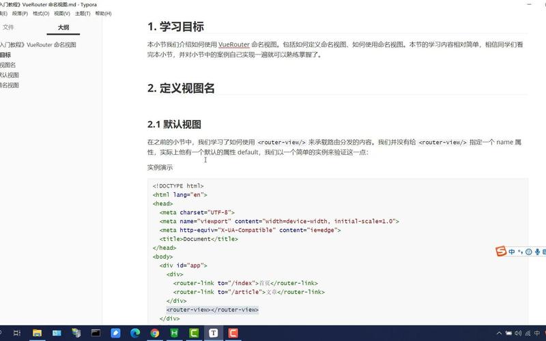Open the red Camtasia recorder icon on the taskbar
This screenshot has height=341, width=546.
click(x=233, y=333)
